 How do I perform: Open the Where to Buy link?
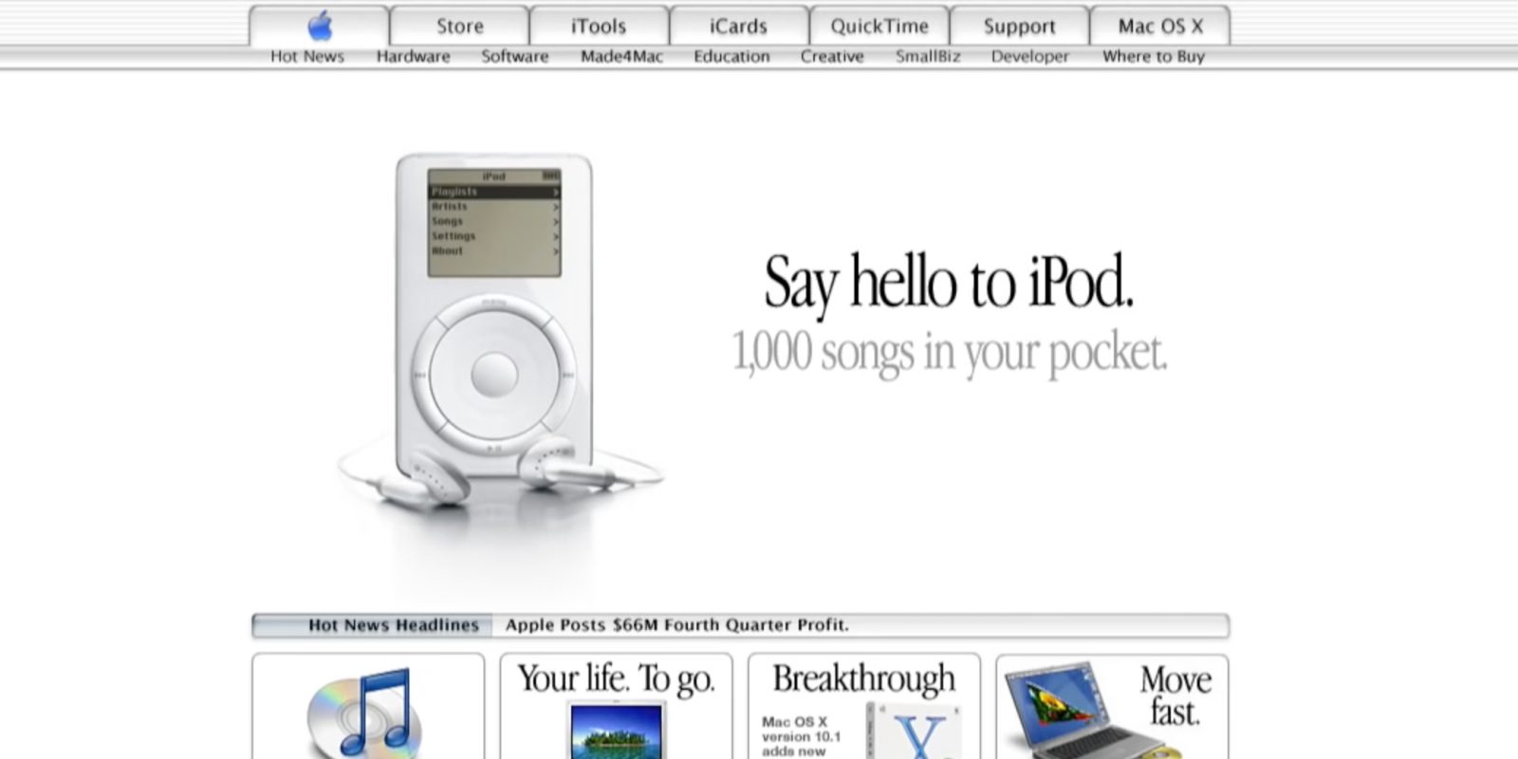click(x=1153, y=57)
